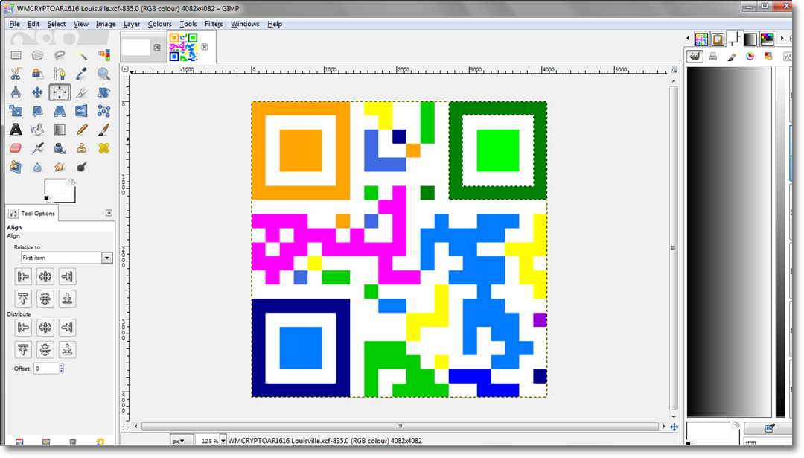Select the Scale tool

point(16,111)
